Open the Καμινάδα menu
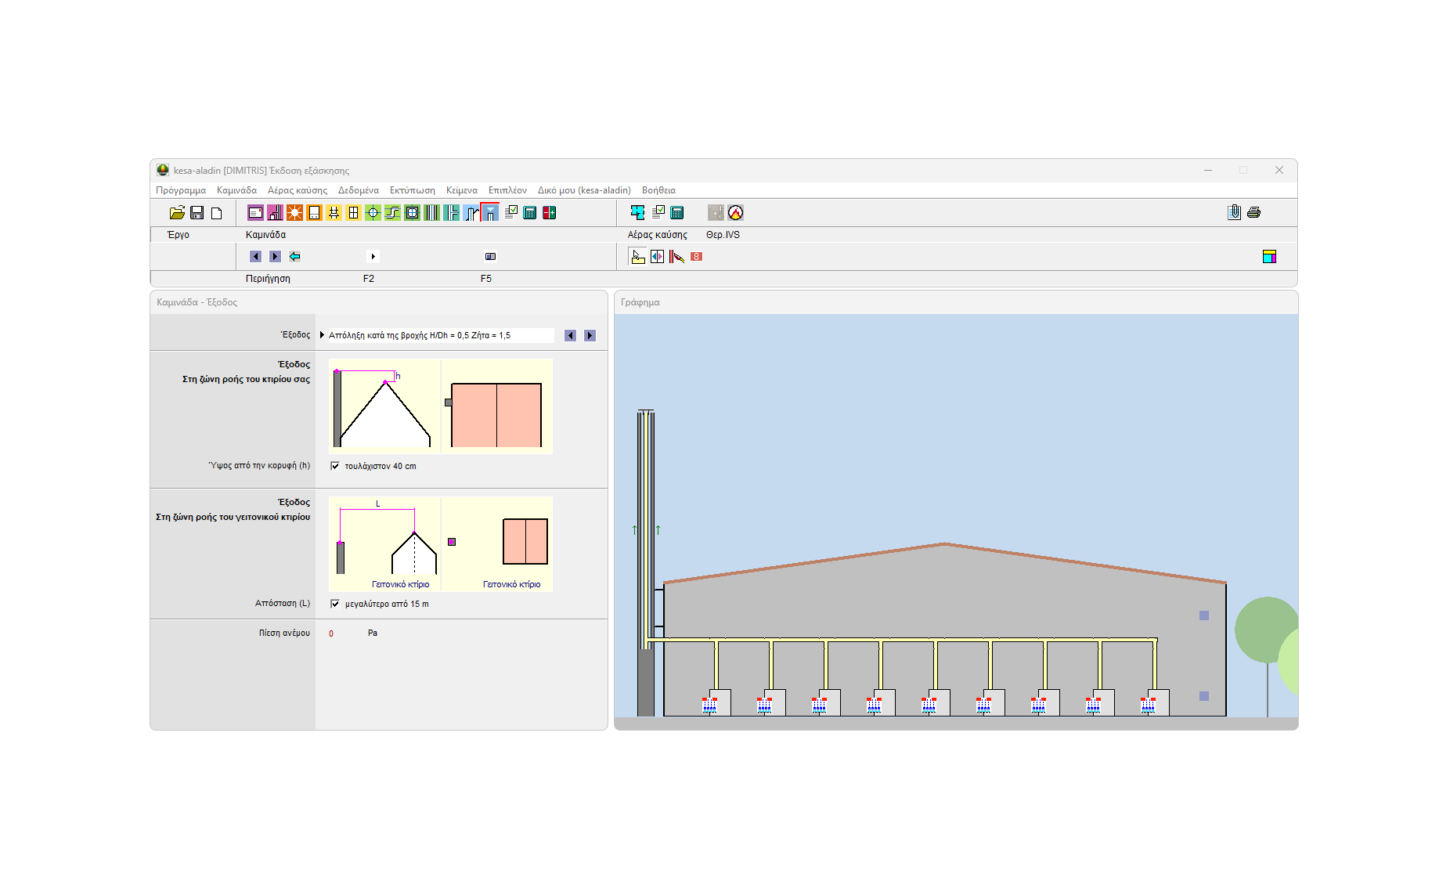This screenshot has width=1450, height=888. [x=236, y=190]
